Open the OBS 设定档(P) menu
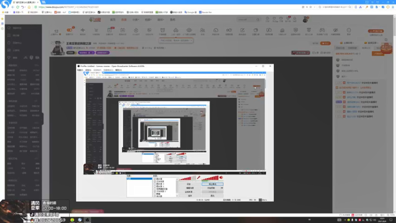The height and width of the screenshot is (223, 396). click(97, 70)
